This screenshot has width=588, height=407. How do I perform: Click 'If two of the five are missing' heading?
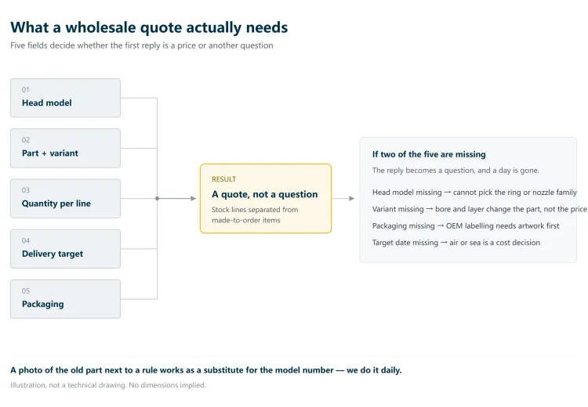pos(429,154)
